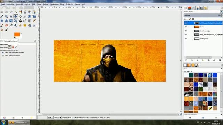The height and width of the screenshot is (125, 223).
Task: Set Verschieben mode to layer button
Action: coord(10,47)
